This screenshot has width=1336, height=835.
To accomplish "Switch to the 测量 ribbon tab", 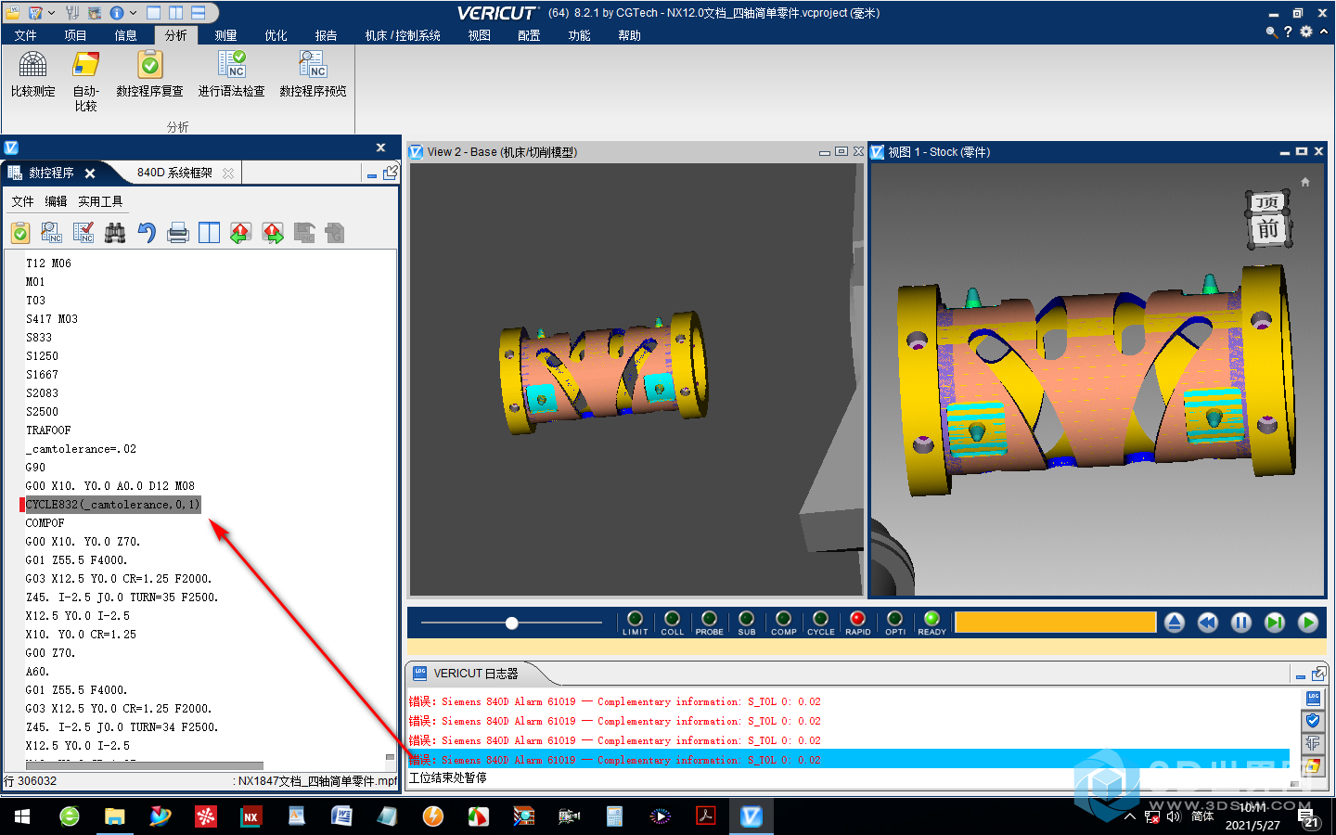I will [226, 35].
